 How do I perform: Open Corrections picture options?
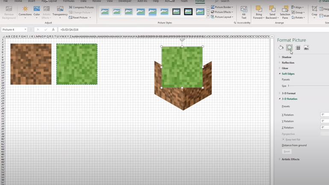coord(25,12)
